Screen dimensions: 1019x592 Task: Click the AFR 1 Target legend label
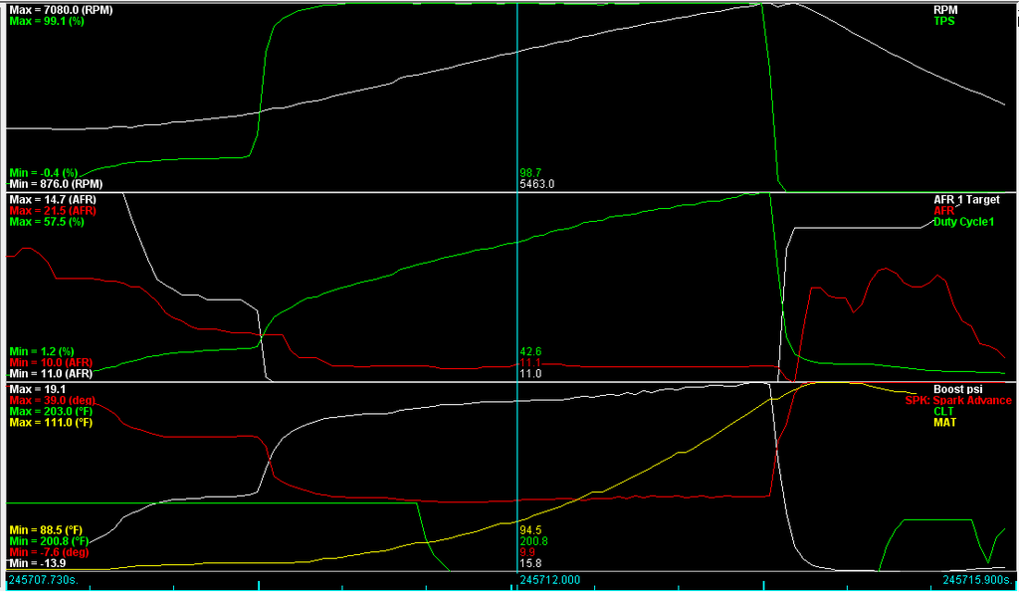[972, 200]
